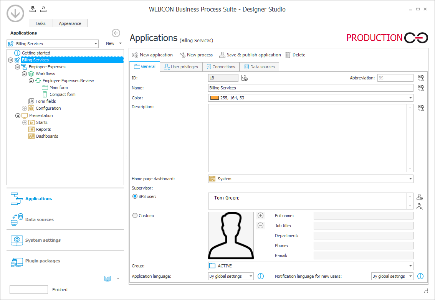Select the BPS user radio button
Image resolution: width=435 pixels, height=300 pixels.
[x=135, y=196]
